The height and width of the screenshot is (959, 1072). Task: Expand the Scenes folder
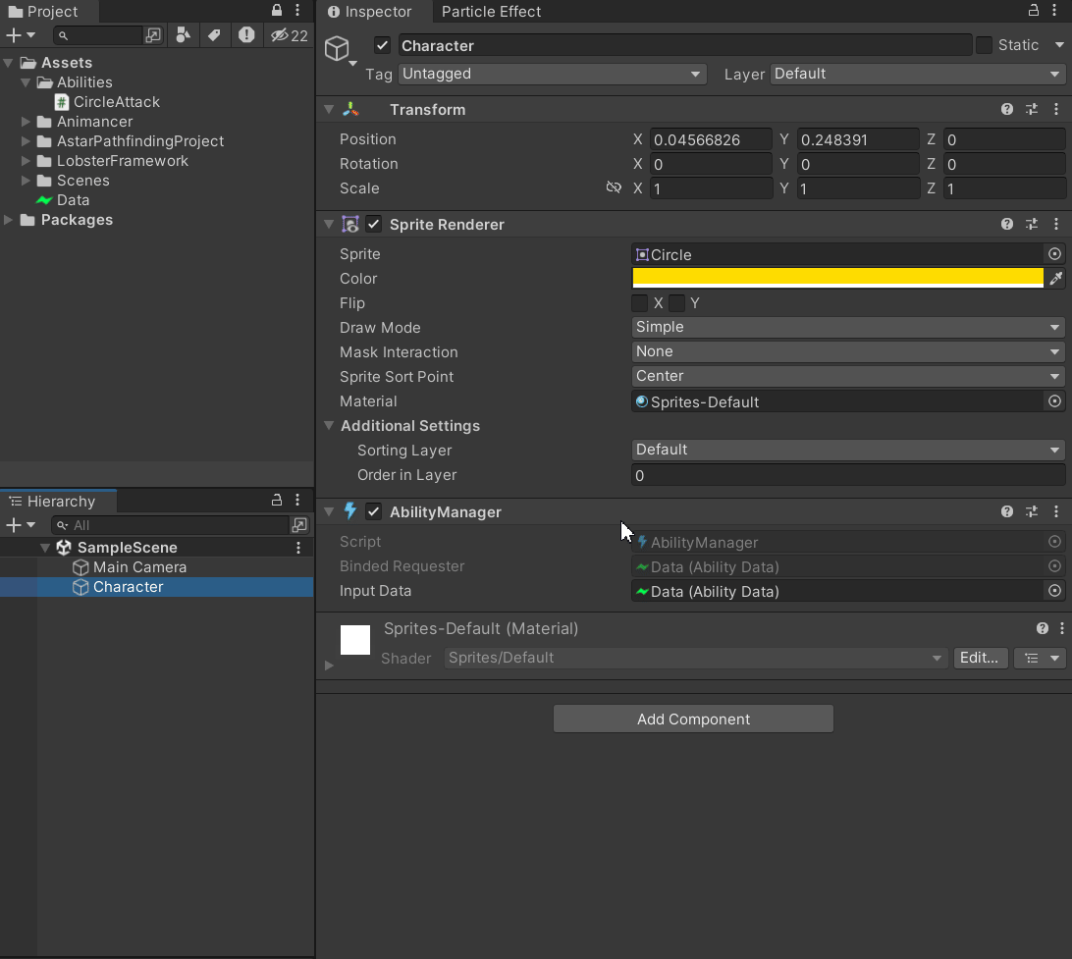(26, 181)
